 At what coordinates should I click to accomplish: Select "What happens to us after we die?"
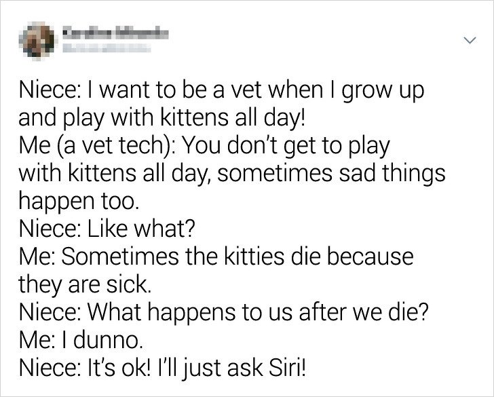pyautogui.click(x=258, y=312)
